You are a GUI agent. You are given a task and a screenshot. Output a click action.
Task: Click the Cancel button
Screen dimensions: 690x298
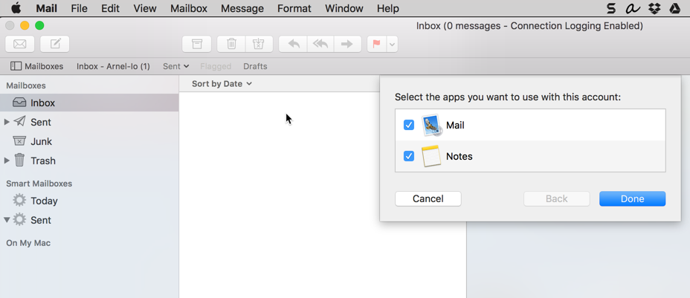(428, 198)
